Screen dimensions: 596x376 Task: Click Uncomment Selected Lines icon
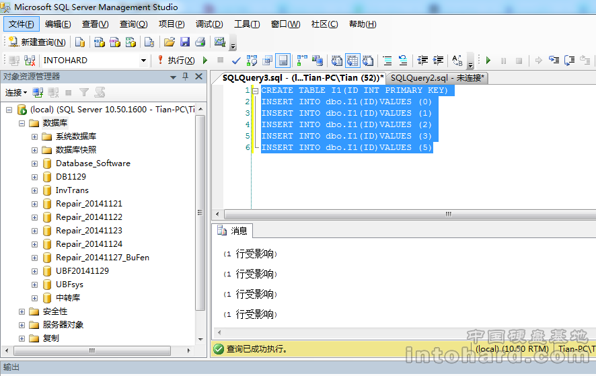(403, 61)
